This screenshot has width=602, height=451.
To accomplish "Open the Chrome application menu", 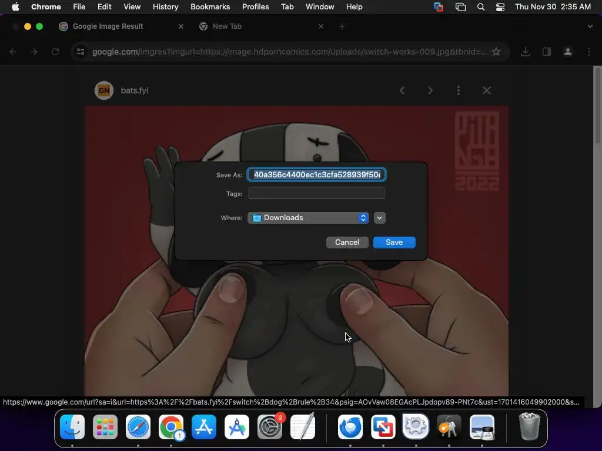I will [46, 6].
